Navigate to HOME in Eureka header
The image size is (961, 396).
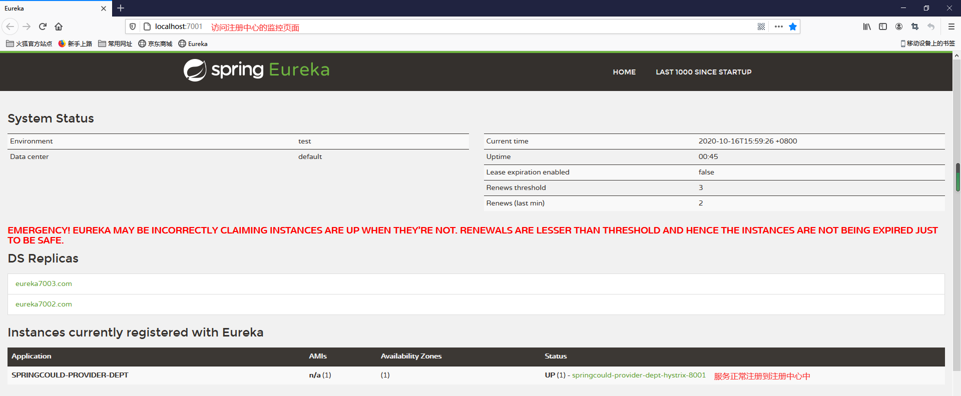tap(624, 72)
